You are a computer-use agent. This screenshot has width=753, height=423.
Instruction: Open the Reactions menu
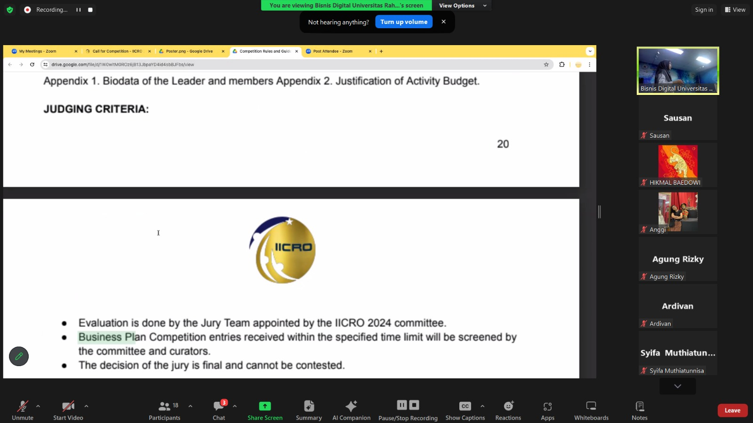point(508,410)
